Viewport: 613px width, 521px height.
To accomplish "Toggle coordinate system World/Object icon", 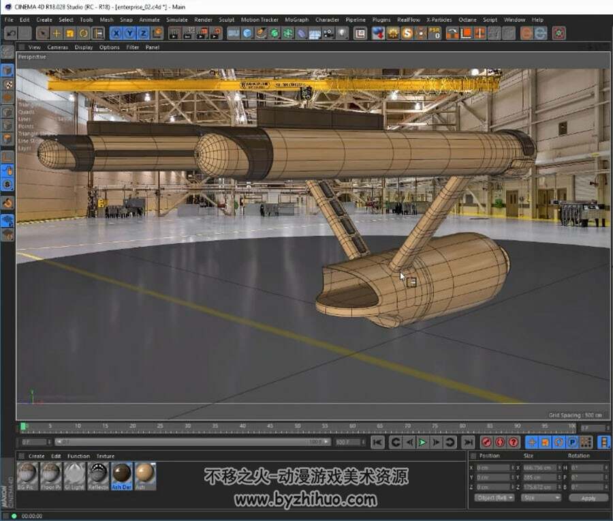I will point(157,33).
